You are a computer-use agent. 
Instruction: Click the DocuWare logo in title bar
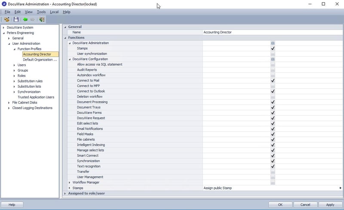[4, 4]
